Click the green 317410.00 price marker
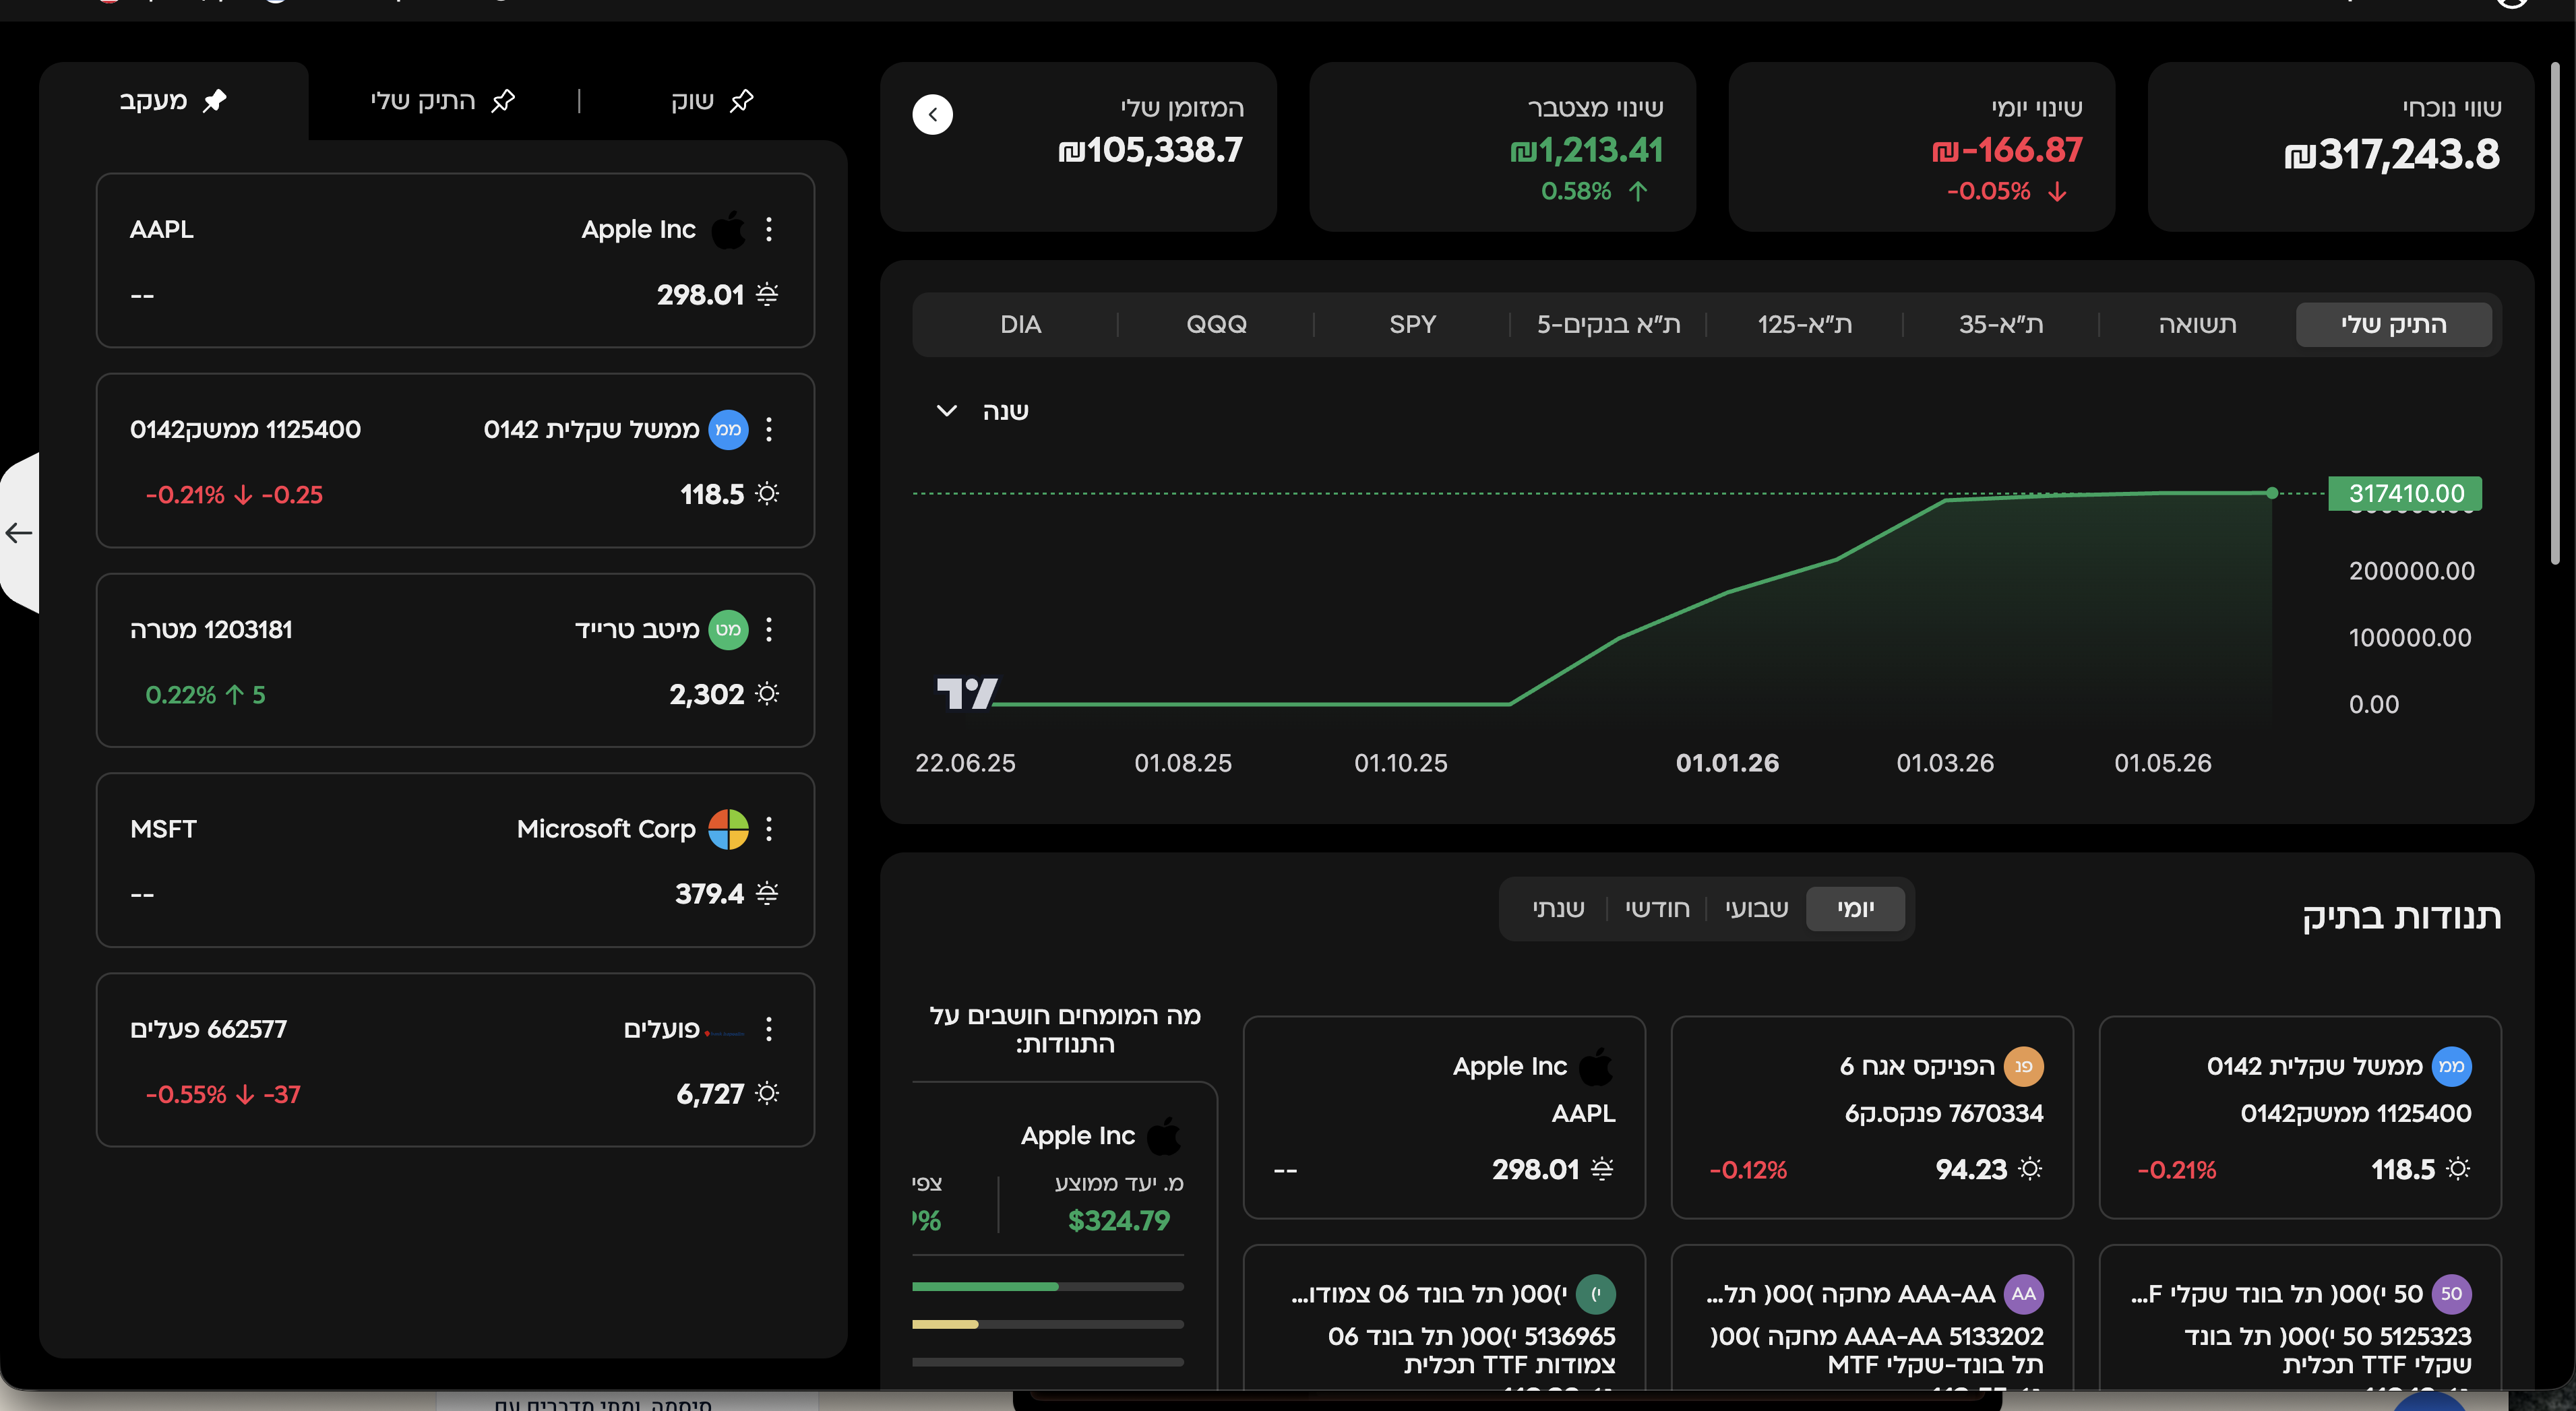Screen dimensions: 2576x1411 coord(2405,493)
